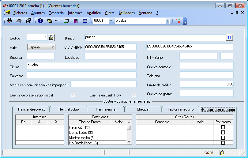
Task: Click the blue information icon
Action: [x=40, y=21]
